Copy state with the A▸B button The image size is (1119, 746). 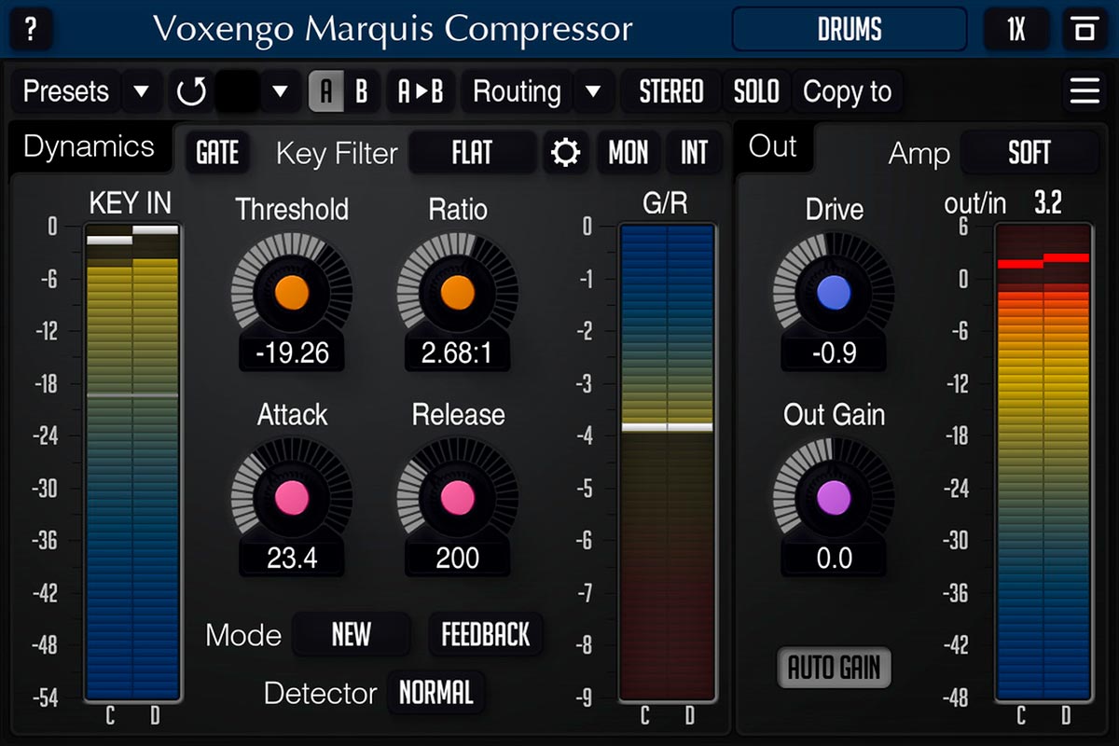click(421, 92)
